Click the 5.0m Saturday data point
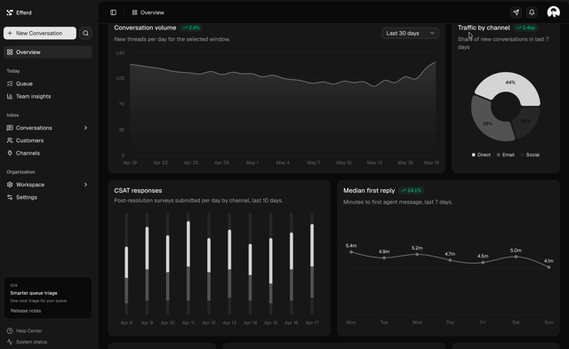This screenshot has width=569, height=349. (x=516, y=257)
